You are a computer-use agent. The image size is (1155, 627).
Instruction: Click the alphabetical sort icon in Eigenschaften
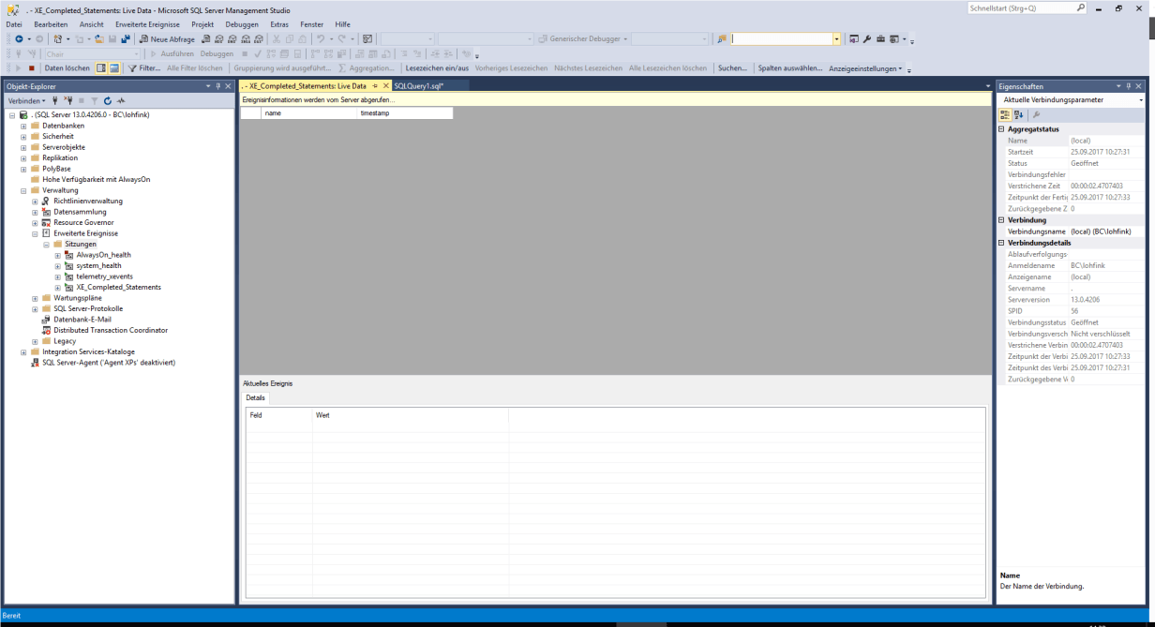[1018, 114]
